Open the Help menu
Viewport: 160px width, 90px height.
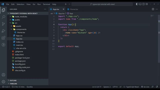54,4
